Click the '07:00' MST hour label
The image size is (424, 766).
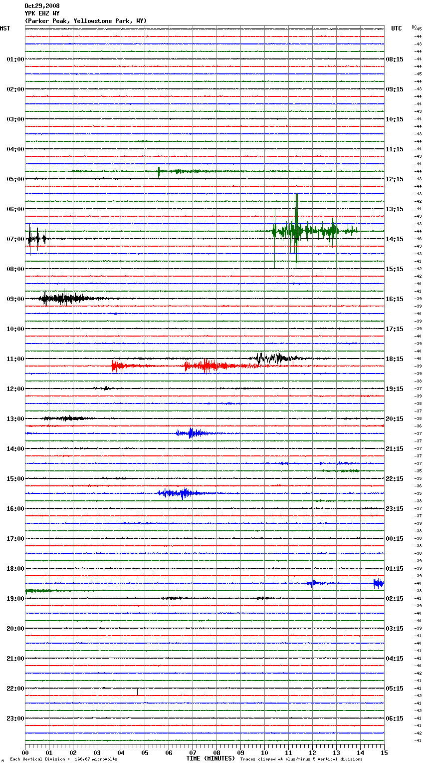pyautogui.click(x=15, y=239)
